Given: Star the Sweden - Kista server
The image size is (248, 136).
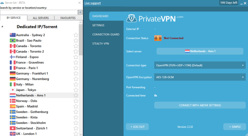Looking at the screenshot, I should 76,117.
